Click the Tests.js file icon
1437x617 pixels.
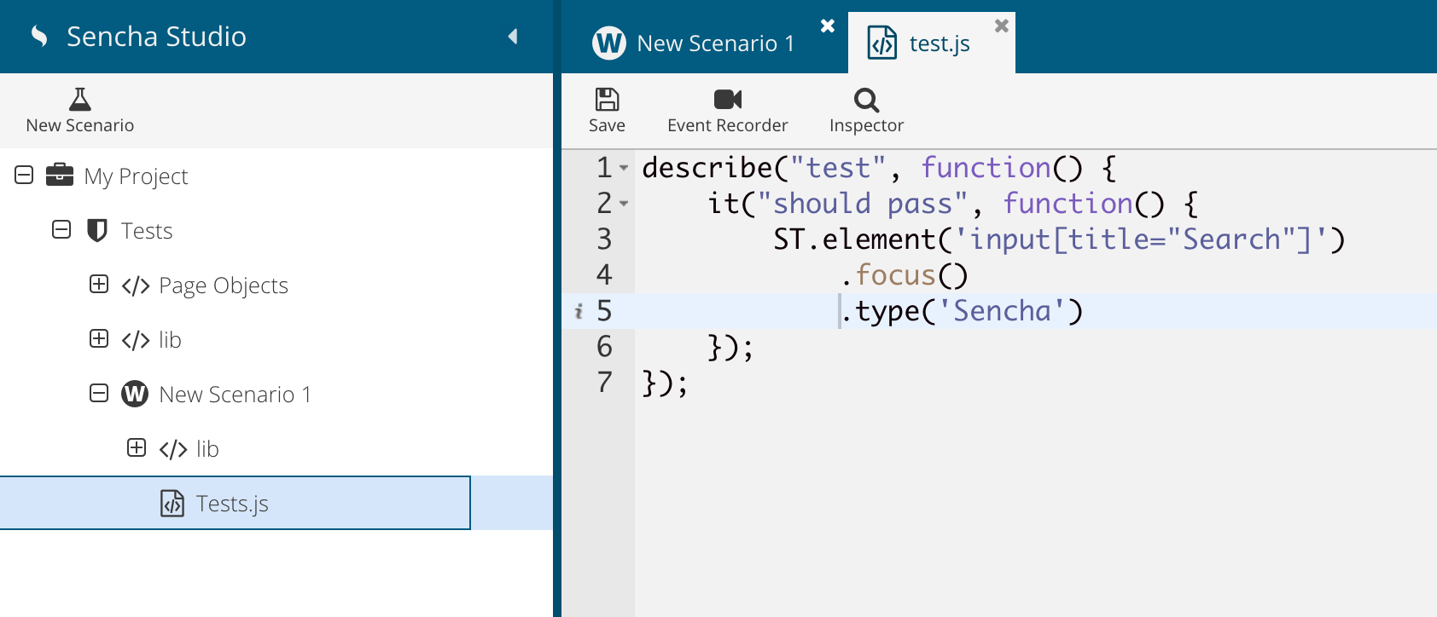[x=172, y=503]
